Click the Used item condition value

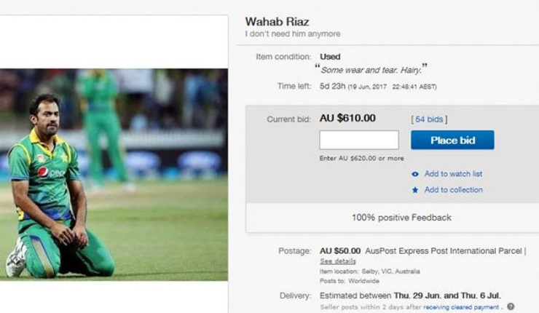tap(330, 56)
